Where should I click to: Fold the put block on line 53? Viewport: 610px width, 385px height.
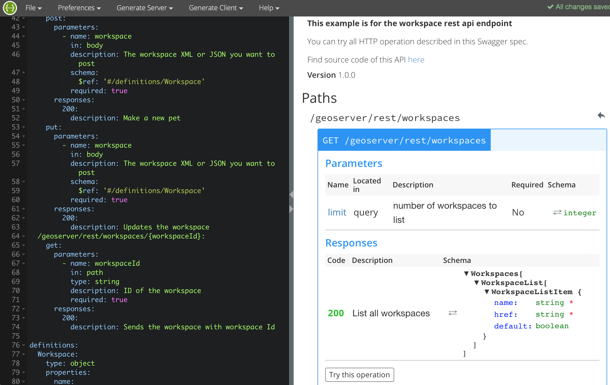click(x=23, y=127)
